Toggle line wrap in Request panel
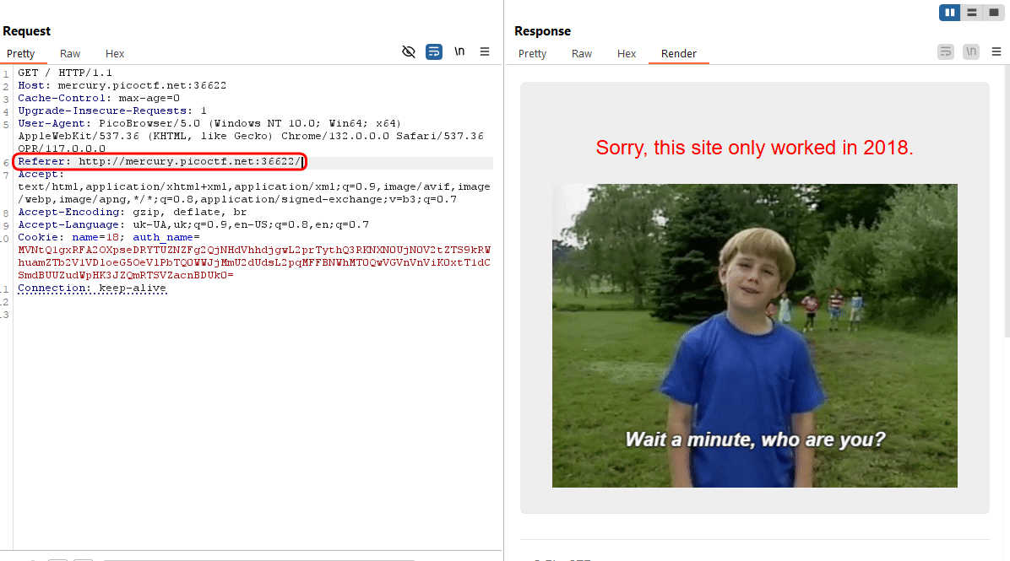Screen dimensions: 1010x561 (x=434, y=52)
